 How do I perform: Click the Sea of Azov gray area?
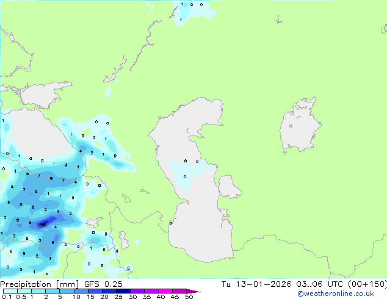41,95
